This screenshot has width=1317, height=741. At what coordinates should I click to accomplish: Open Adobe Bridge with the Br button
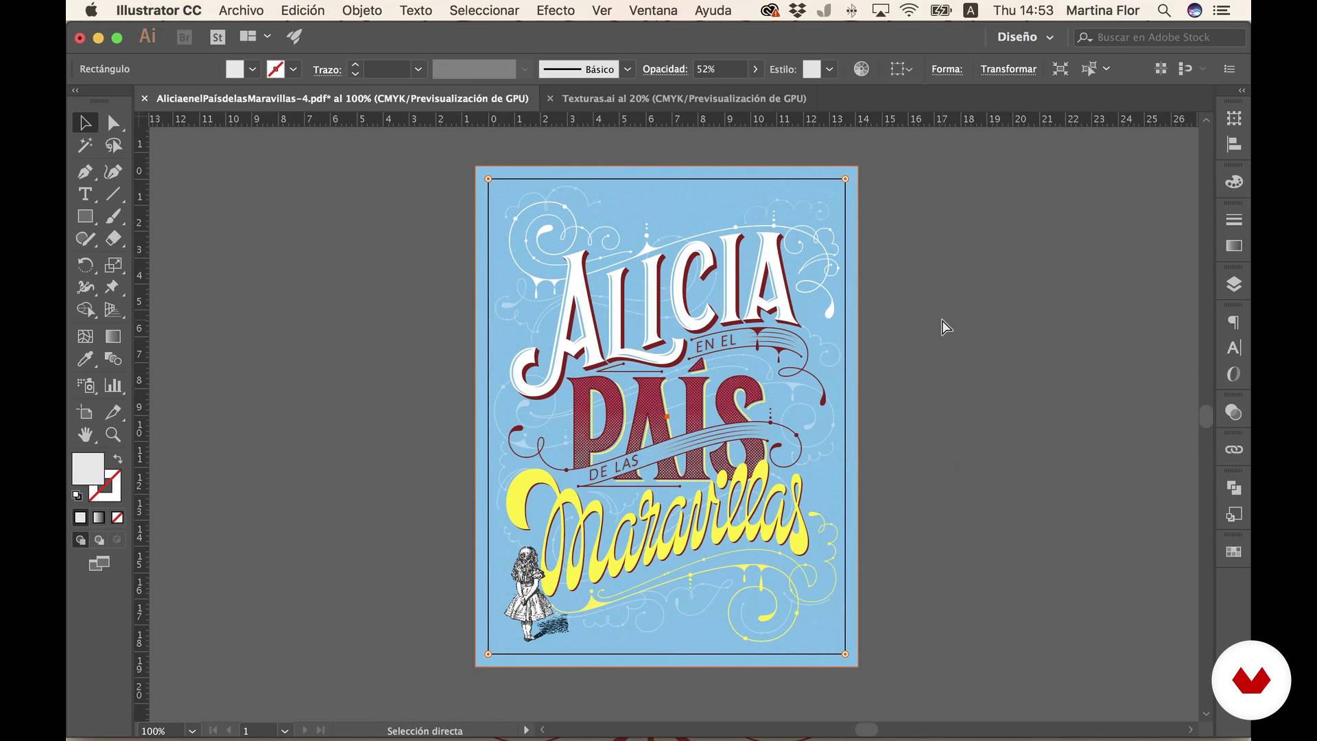tap(185, 37)
